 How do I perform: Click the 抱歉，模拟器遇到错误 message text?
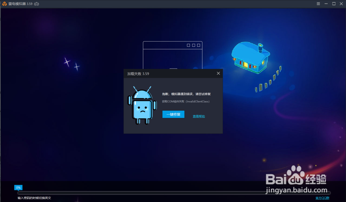186,94
